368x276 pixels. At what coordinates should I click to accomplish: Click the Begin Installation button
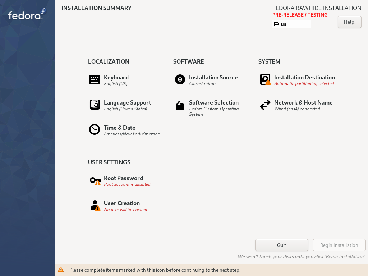tap(339, 245)
